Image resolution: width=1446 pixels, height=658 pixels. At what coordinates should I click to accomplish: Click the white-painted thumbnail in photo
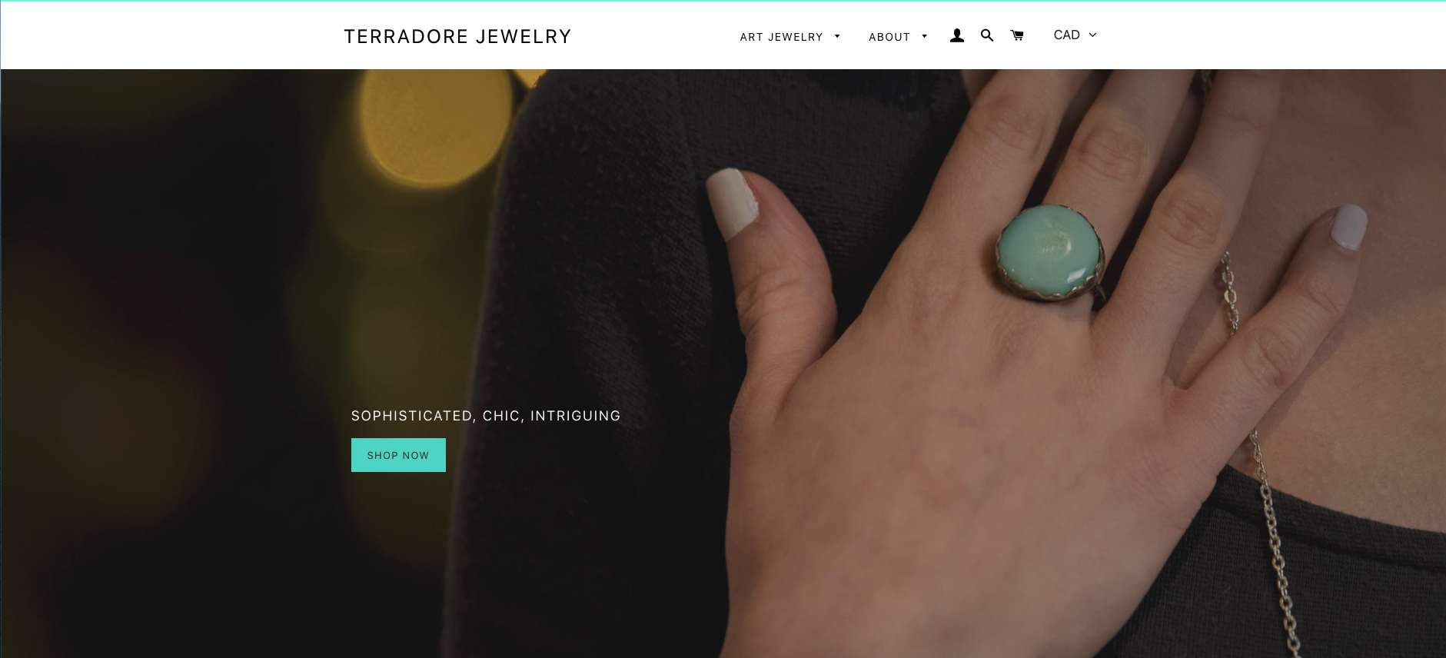732,201
